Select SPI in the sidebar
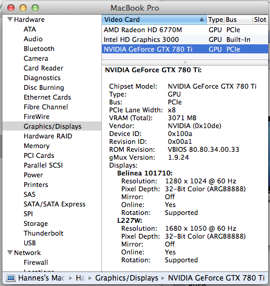The image size is (270, 286). point(28,214)
